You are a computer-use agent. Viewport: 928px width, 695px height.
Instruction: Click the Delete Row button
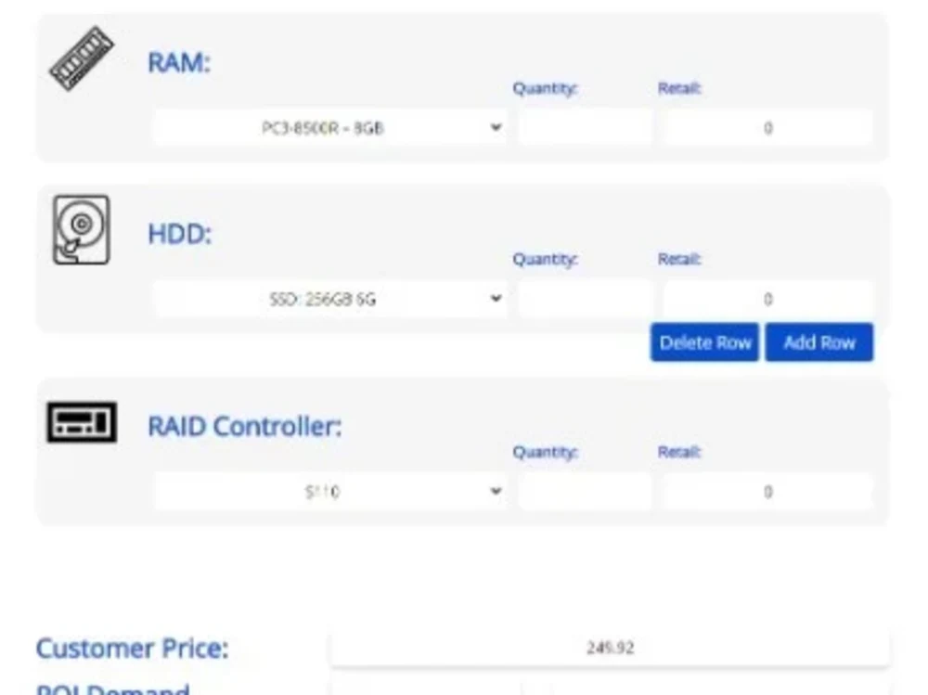[x=704, y=342]
